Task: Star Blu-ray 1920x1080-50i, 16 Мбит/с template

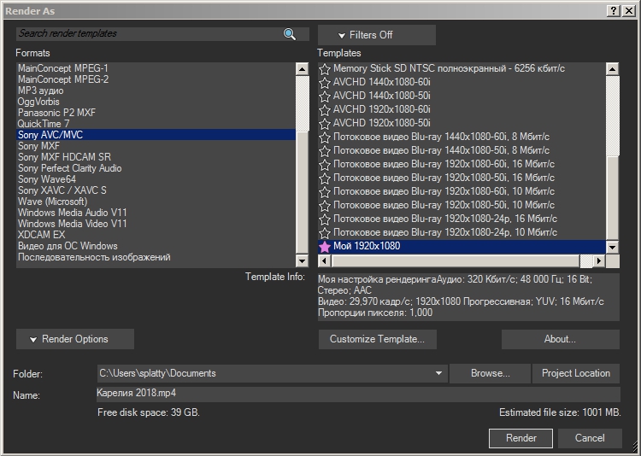Action: click(325, 178)
